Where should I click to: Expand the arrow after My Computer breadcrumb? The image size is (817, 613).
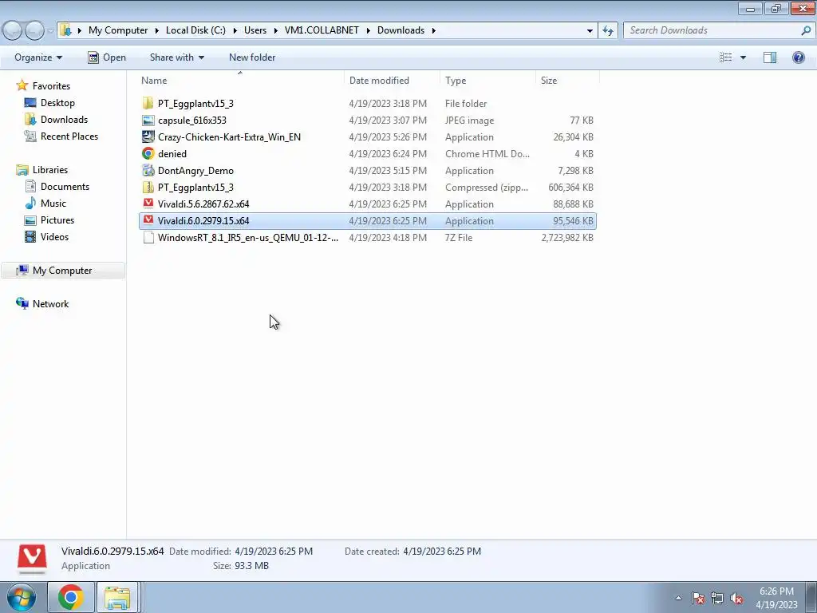[157, 30]
